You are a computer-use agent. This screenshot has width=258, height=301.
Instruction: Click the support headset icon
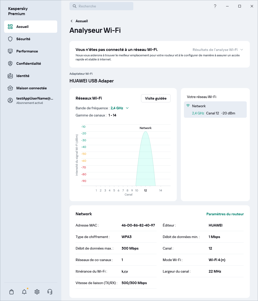coord(50,292)
